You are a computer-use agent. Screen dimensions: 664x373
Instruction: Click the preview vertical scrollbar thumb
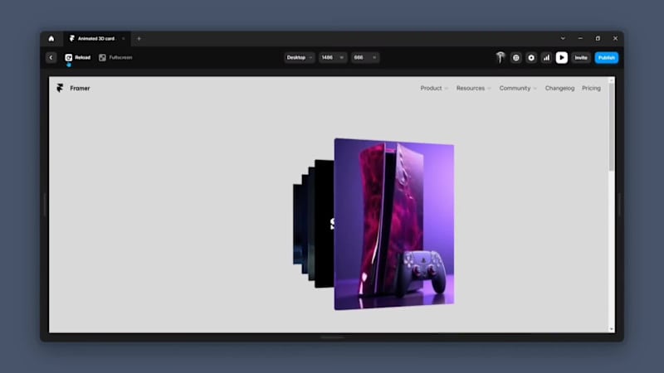[x=611, y=127]
